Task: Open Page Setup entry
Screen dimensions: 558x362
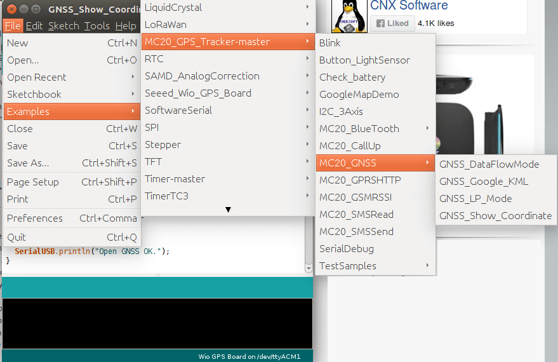Action: coord(72,182)
